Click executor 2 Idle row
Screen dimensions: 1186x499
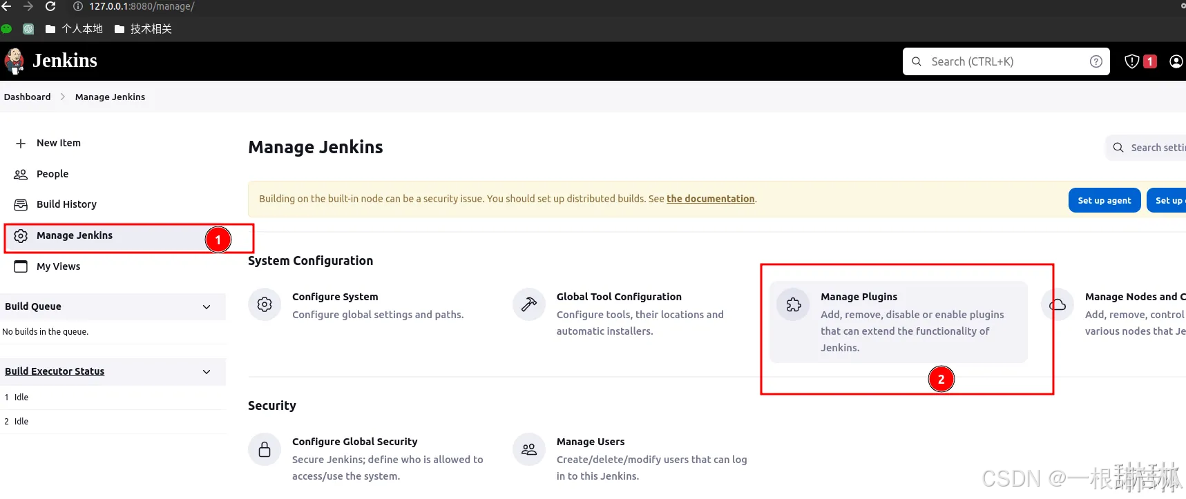[x=113, y=422]
